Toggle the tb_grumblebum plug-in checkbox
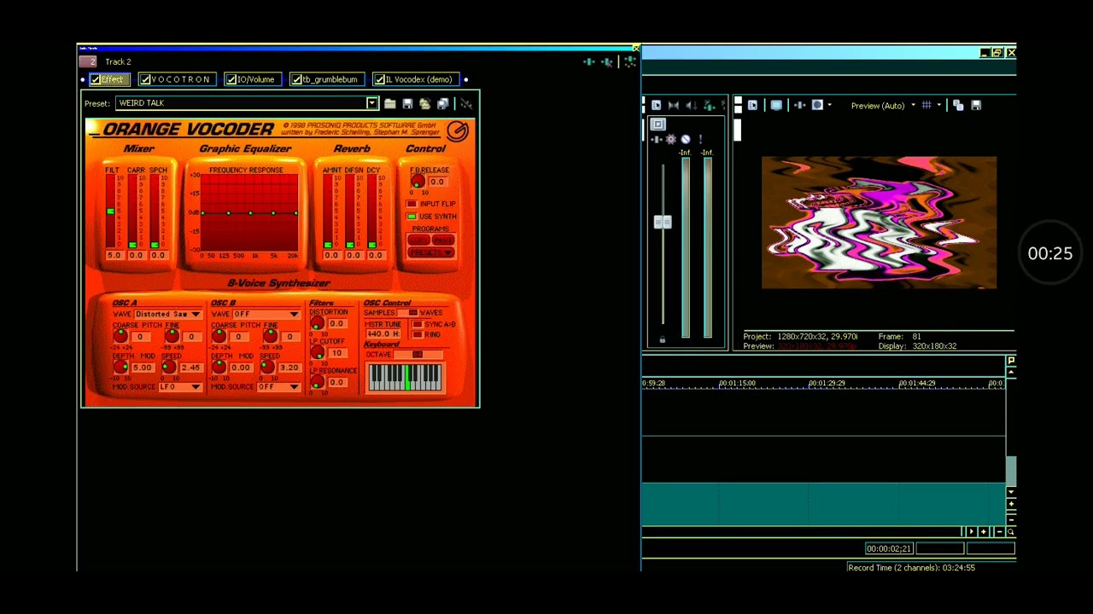The height and width of the screenshot is (614, 1093). tap(296, 79)
